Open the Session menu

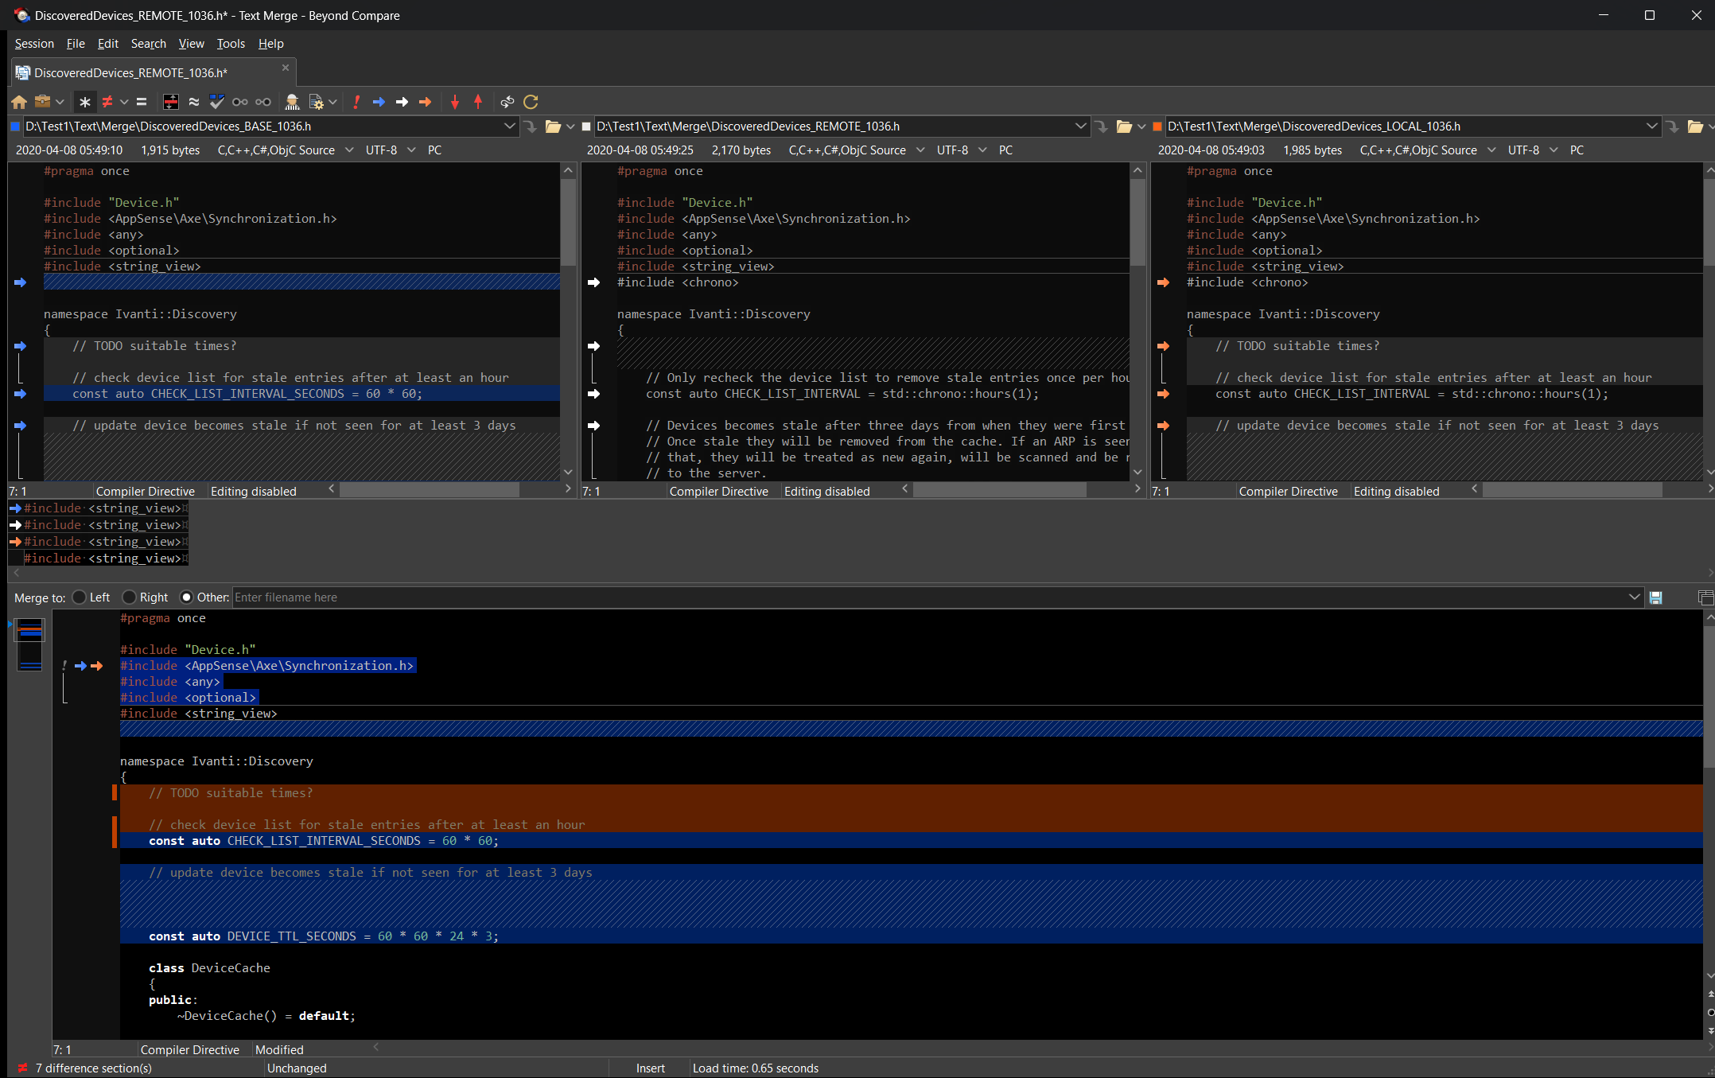34,44
